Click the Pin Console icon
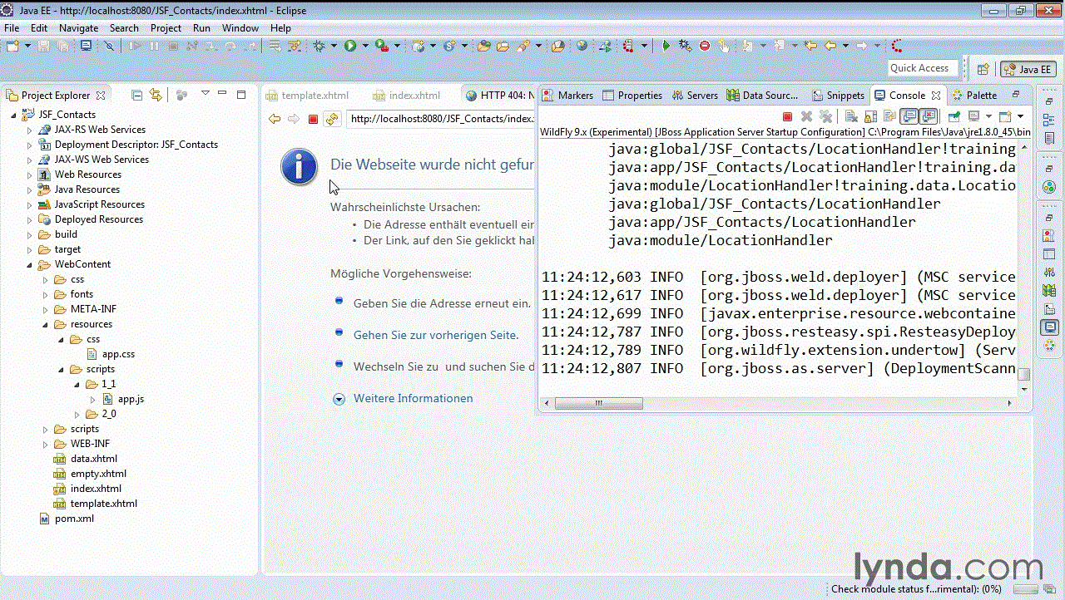 pyautogui.click(x=954, y=117)
